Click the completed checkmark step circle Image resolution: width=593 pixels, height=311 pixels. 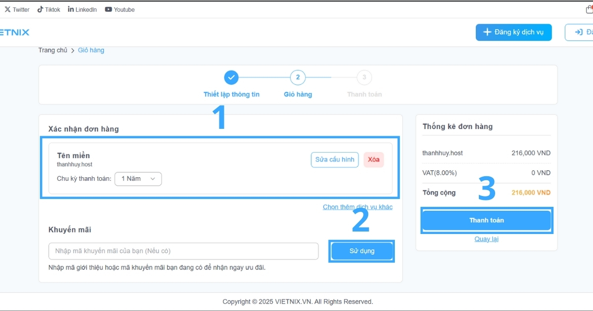coord(231,78)
